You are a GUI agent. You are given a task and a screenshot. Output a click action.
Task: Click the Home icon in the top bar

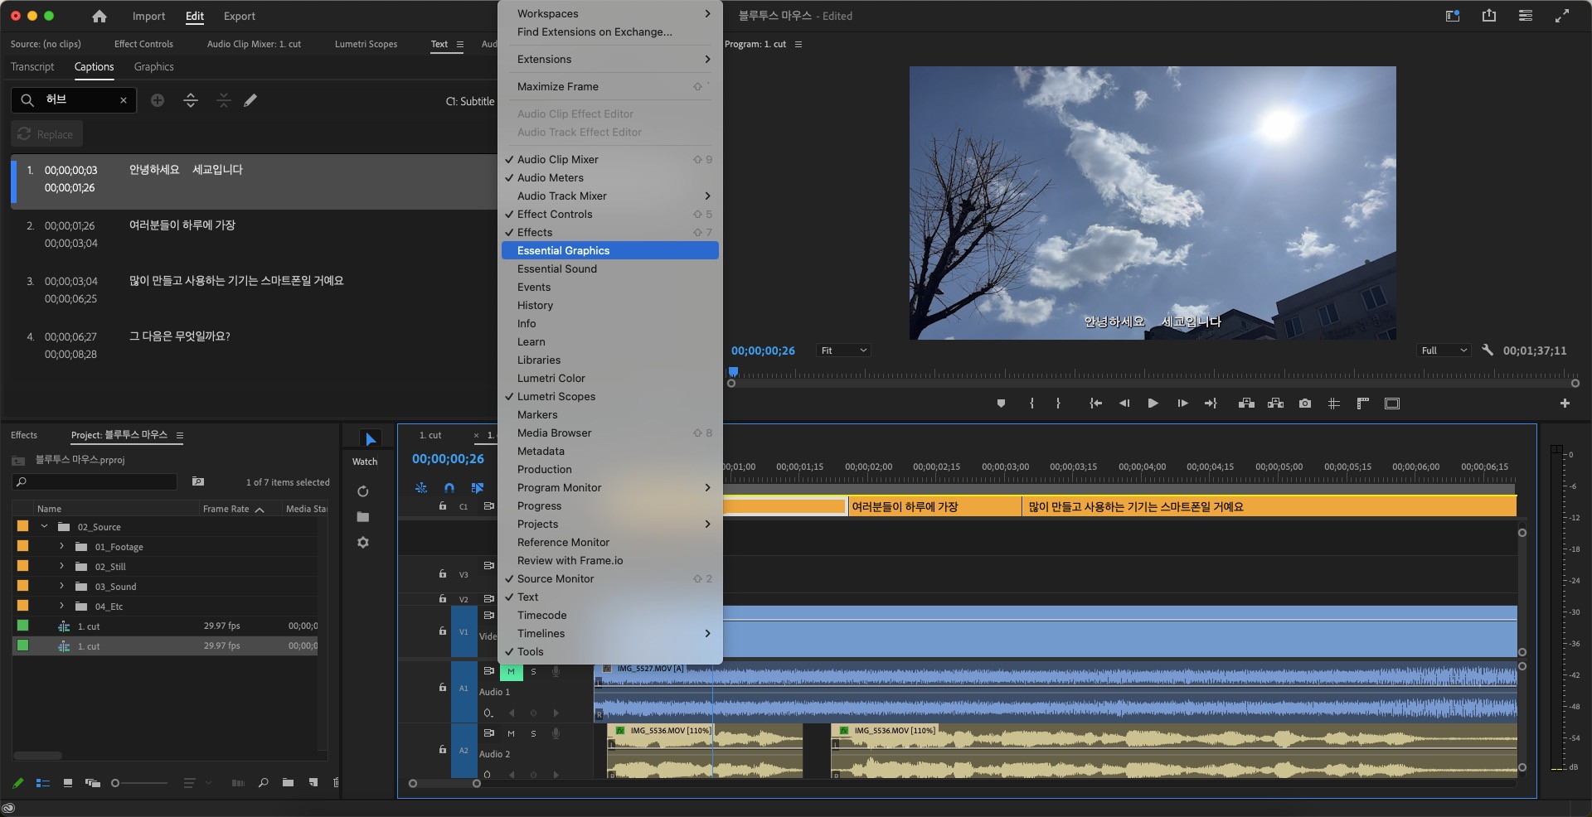pyautogui.click(x=99, y=16)
